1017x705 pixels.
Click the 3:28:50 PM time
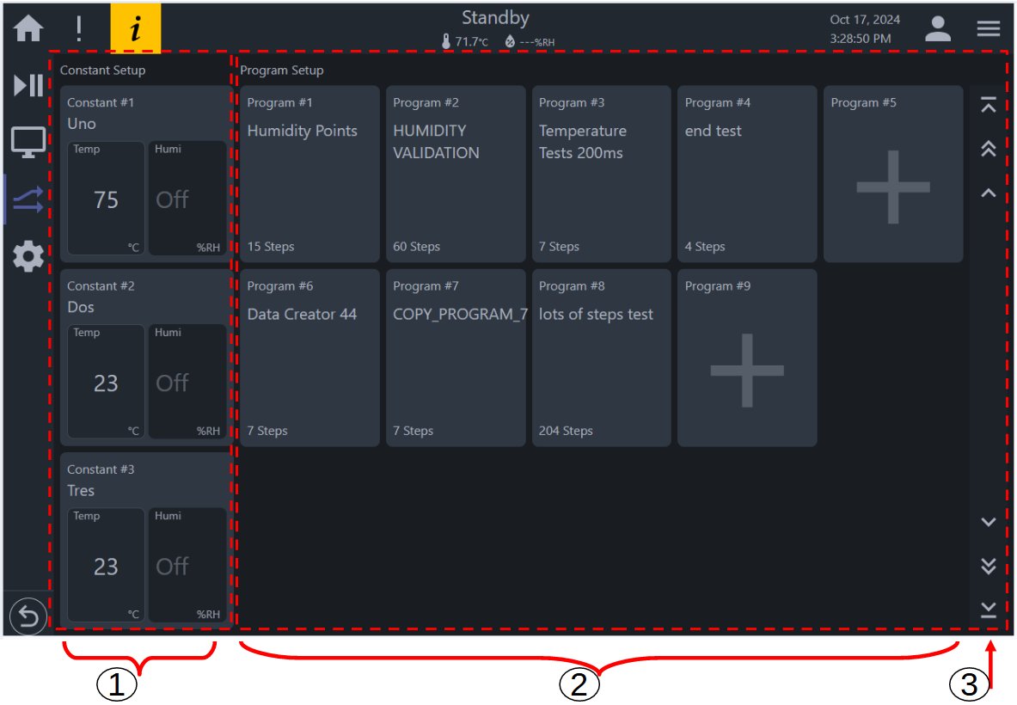tap(860, 39)
